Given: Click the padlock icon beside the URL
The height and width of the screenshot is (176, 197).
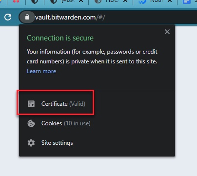Looking at the screenshot, I should [27, 17].
